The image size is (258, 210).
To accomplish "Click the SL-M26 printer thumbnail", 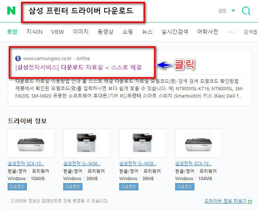I will [86, 143].
